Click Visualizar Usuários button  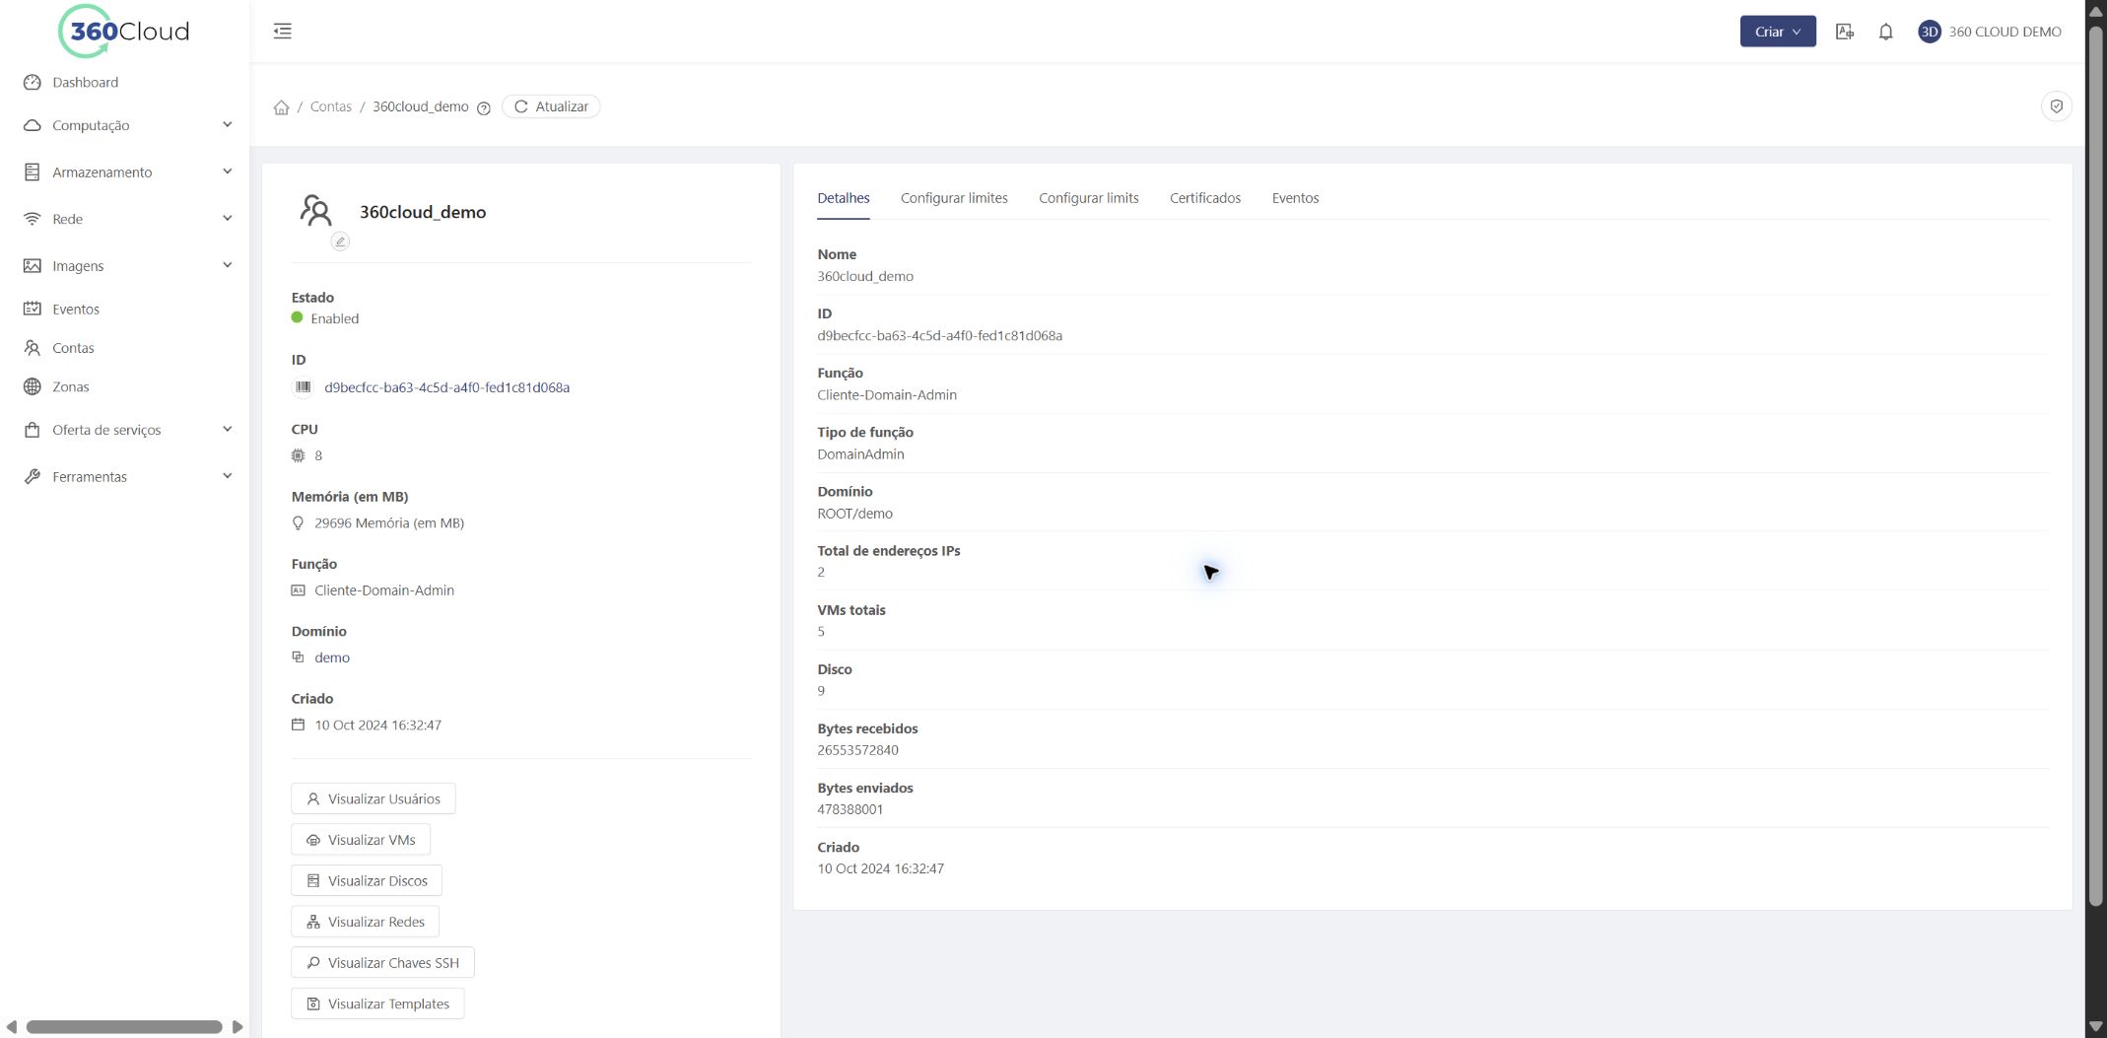[x=374, y=798]
